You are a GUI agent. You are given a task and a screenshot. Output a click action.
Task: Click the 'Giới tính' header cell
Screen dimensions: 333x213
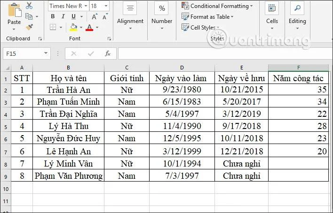[127, 78]
